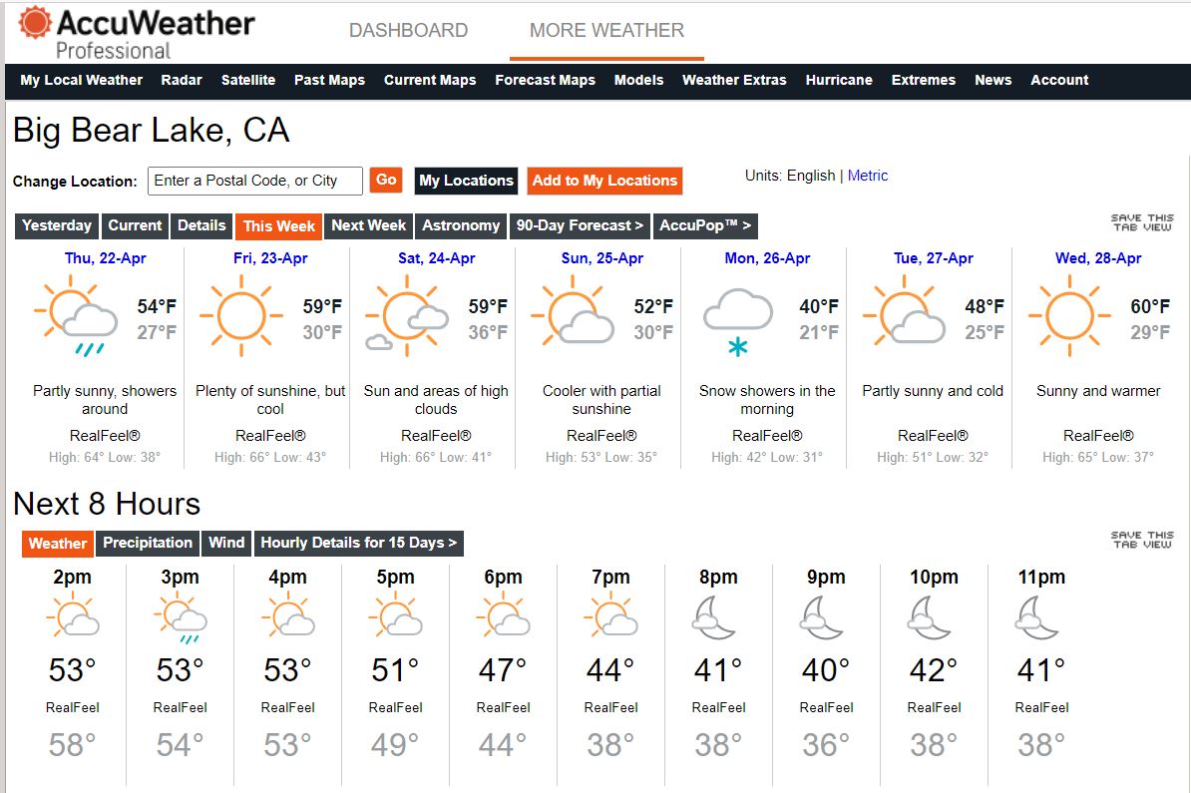The image size is (1191, 793).
Task: Open the Radar menu
Action: [x=182, y=80]
